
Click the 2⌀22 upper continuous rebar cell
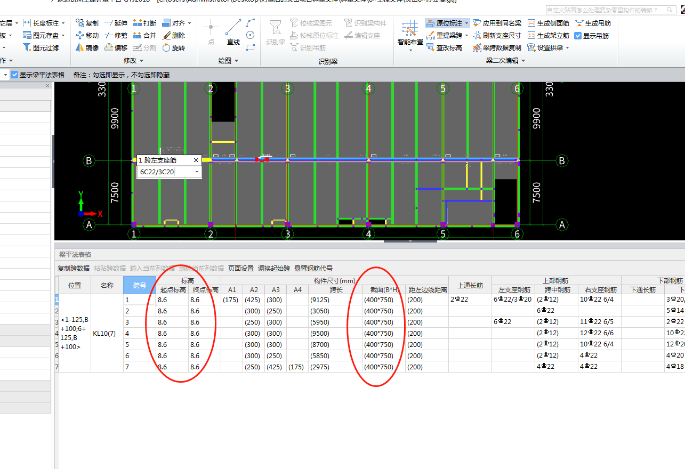tap(470, 300)
